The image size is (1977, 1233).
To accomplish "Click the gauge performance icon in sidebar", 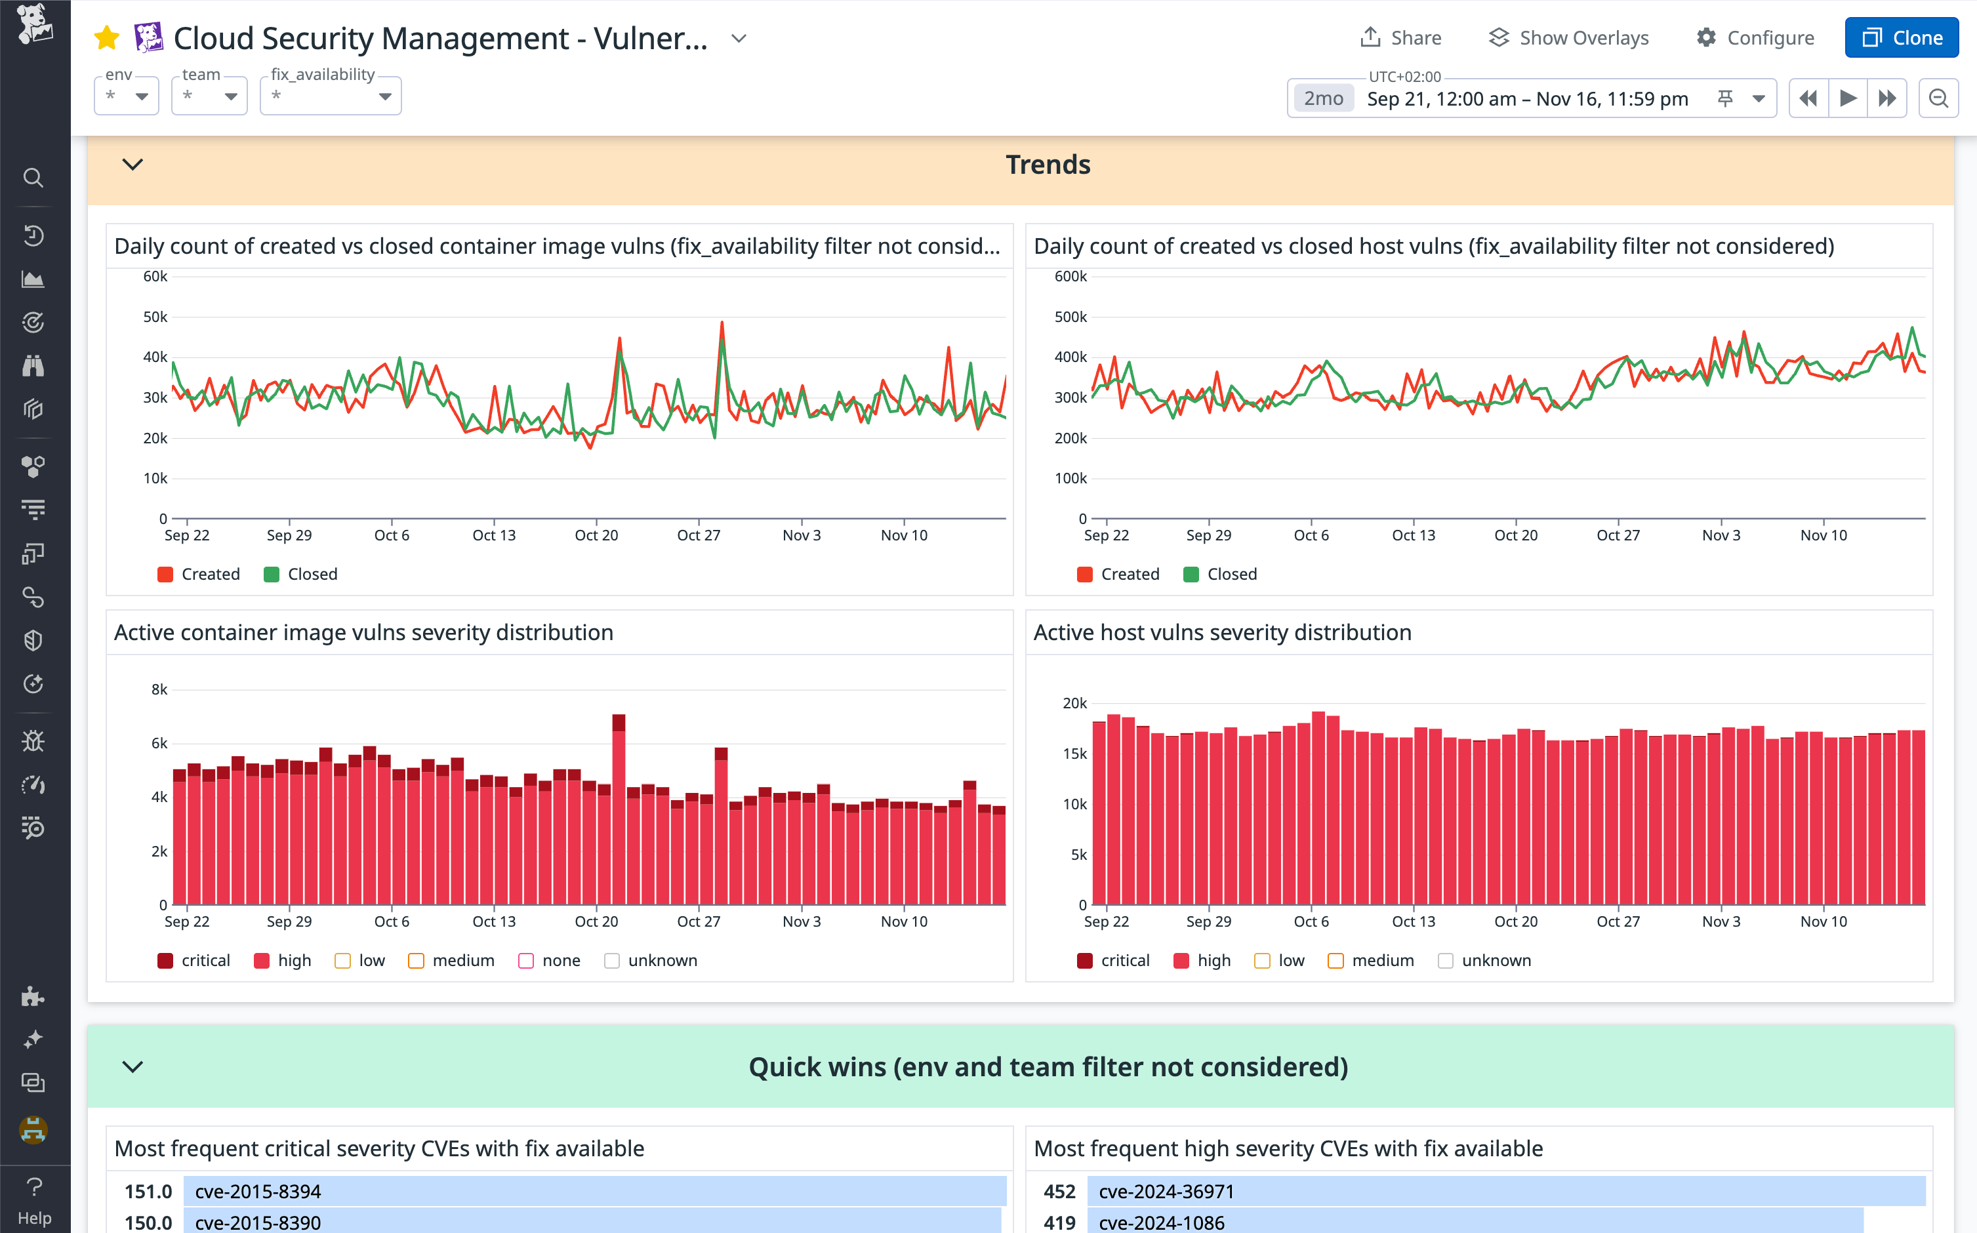I will [x=33, y=785].
